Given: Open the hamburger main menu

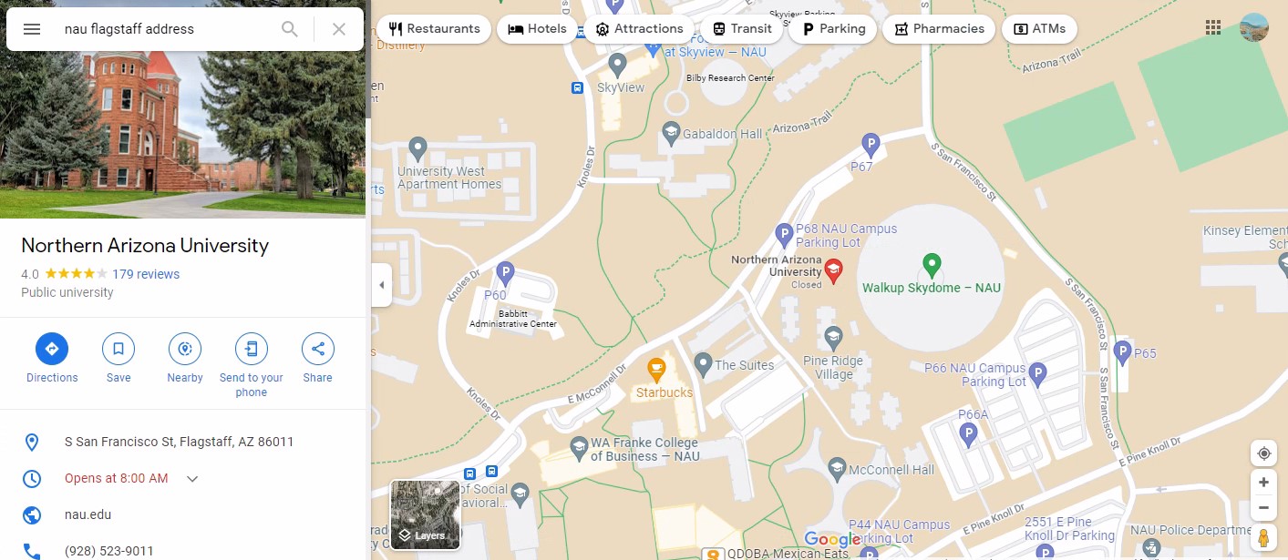Looking at the screenshot, I should (32, 29).
